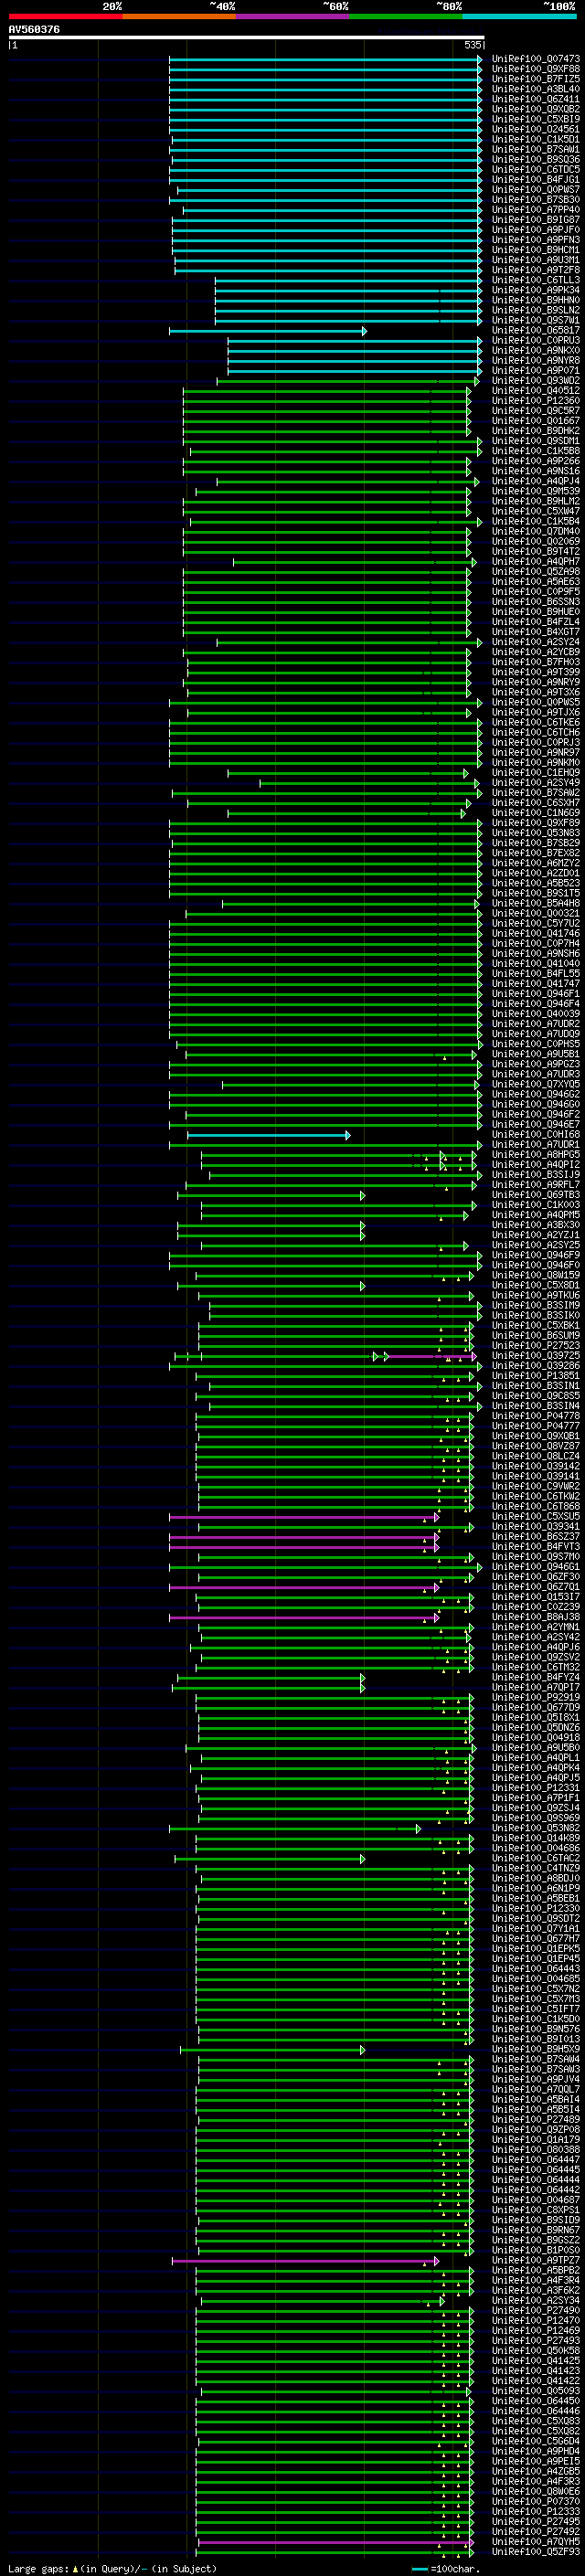Open hit UniRef100_C1K5D1
The height and width of the screenshot is (2576, 585).
coord(536,139)
